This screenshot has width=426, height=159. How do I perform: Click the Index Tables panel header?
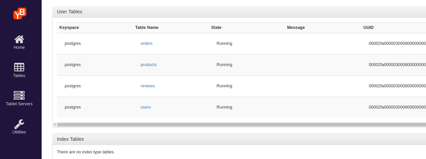click(70, 139)
